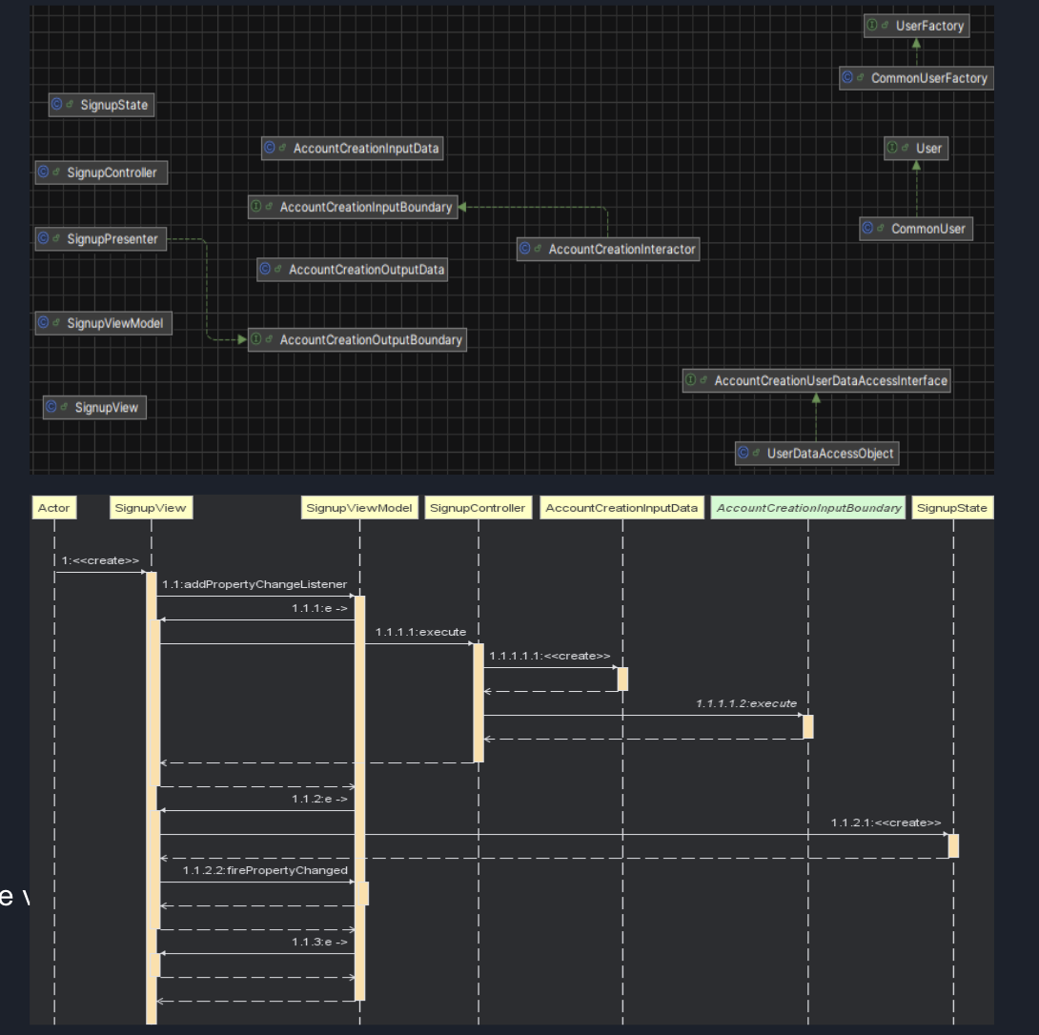Select the Actor lifeline header
Image resolution: width=1039 pixels, height=1035 pixels.
[53, 508]
